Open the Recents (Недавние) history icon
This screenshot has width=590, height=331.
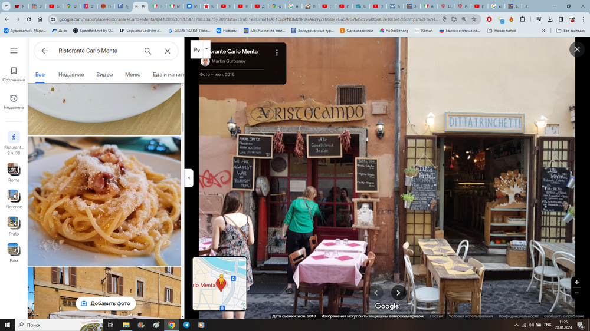(x=14, y=102)
